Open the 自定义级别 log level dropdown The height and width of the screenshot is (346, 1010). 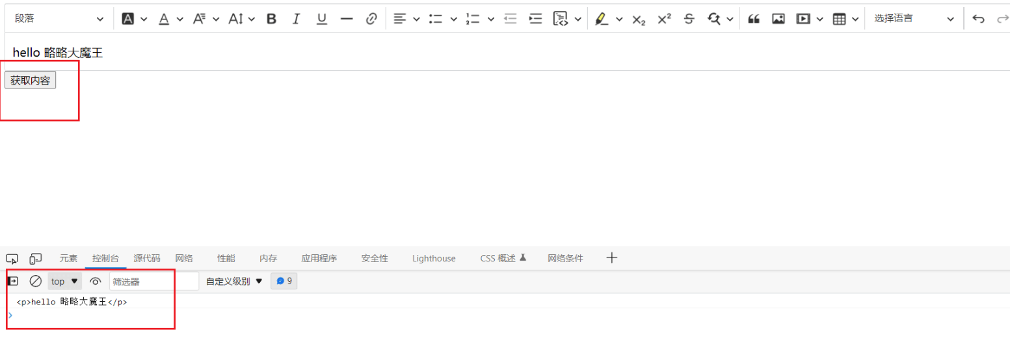pyautogui.click(x=234, y=281)
